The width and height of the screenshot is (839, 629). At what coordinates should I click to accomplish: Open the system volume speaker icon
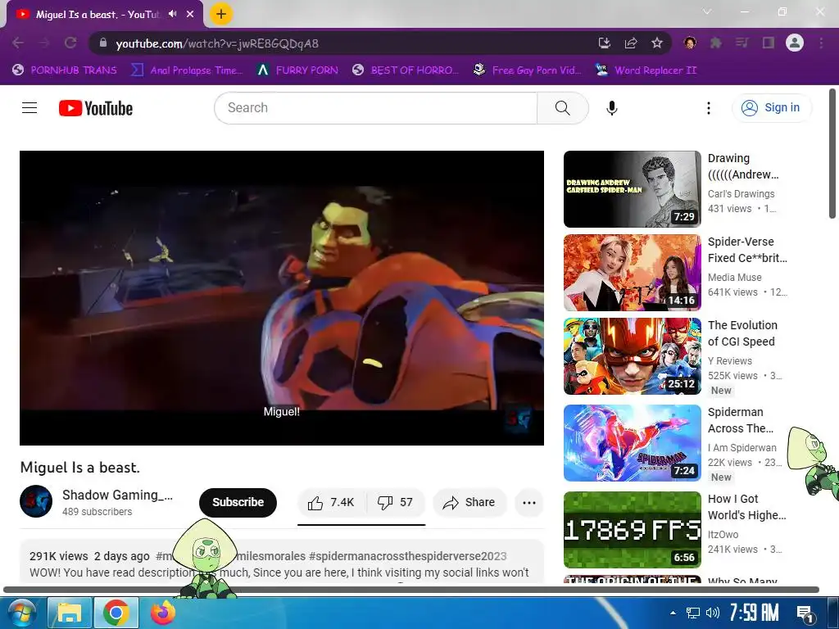pyautogui.click(x=712, y=613)
